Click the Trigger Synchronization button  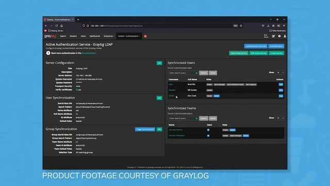pyautogui.click(x=145, y=129)
